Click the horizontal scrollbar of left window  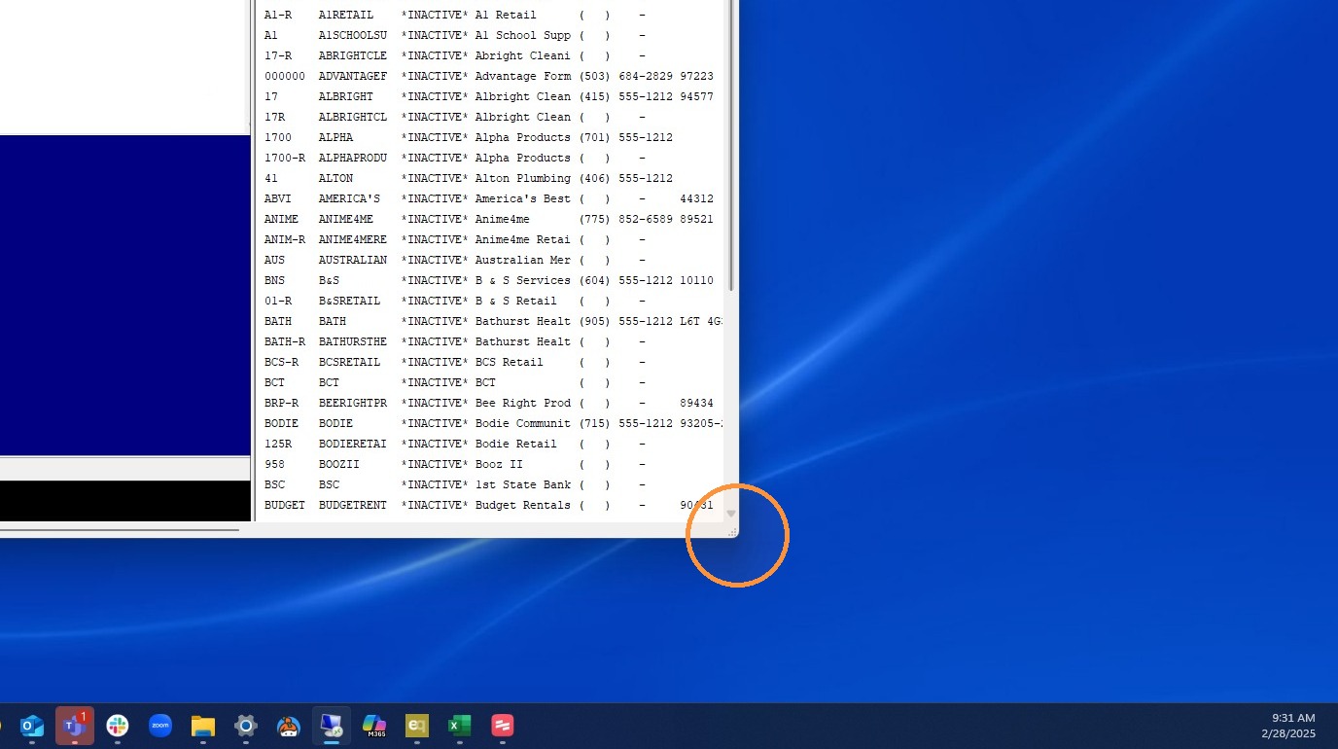click(x=120, y=530)
